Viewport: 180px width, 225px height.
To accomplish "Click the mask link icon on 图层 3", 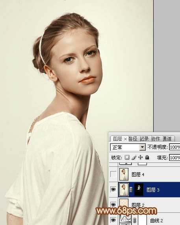I will coord(131,190).
